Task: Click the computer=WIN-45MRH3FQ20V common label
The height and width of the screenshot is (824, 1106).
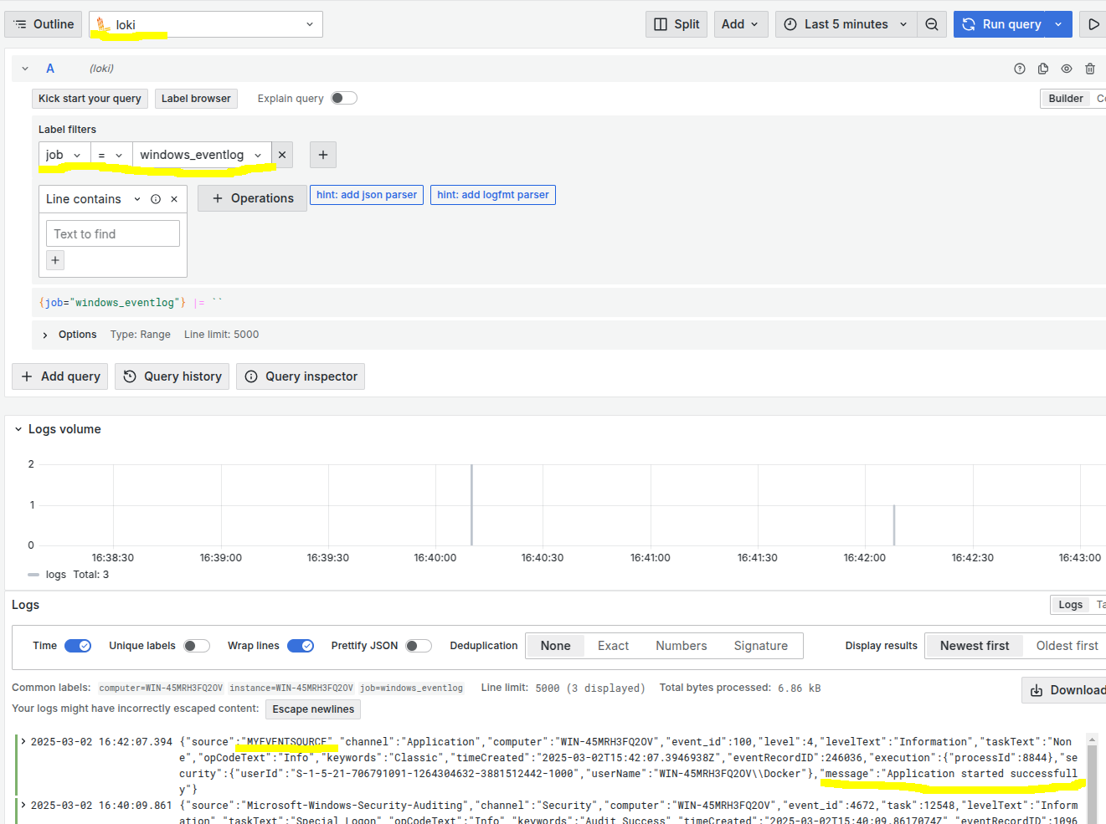Action: click(161, 688)
